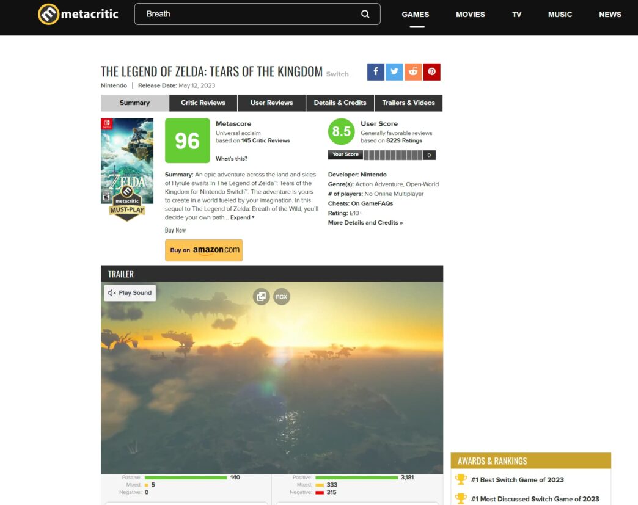Switch to the Summary tab
Viewport: 638px width, 505px height.
(134, 103)
